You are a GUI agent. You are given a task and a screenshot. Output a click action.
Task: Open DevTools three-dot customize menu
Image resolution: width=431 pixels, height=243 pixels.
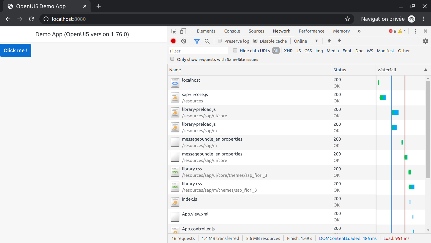click(415, 31)
